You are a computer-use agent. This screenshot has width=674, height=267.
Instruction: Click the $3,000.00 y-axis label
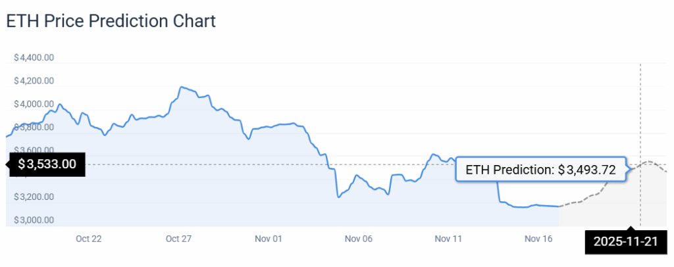(x=34, y=220)
